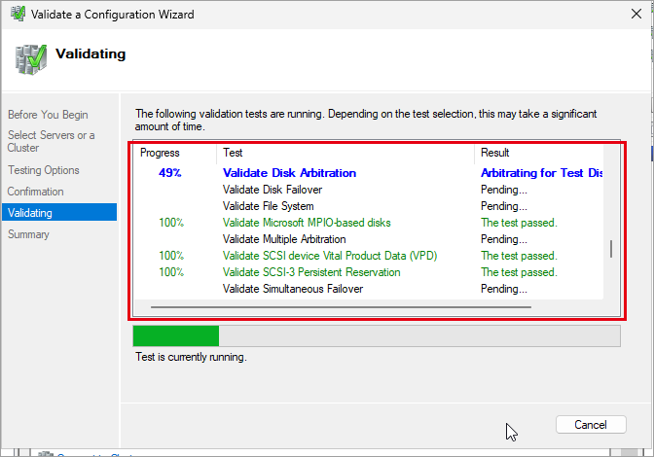Select the Testing Options step
The width and height of the screenshot is (654, 457).
pyautogui.click(x=44, y=170)
